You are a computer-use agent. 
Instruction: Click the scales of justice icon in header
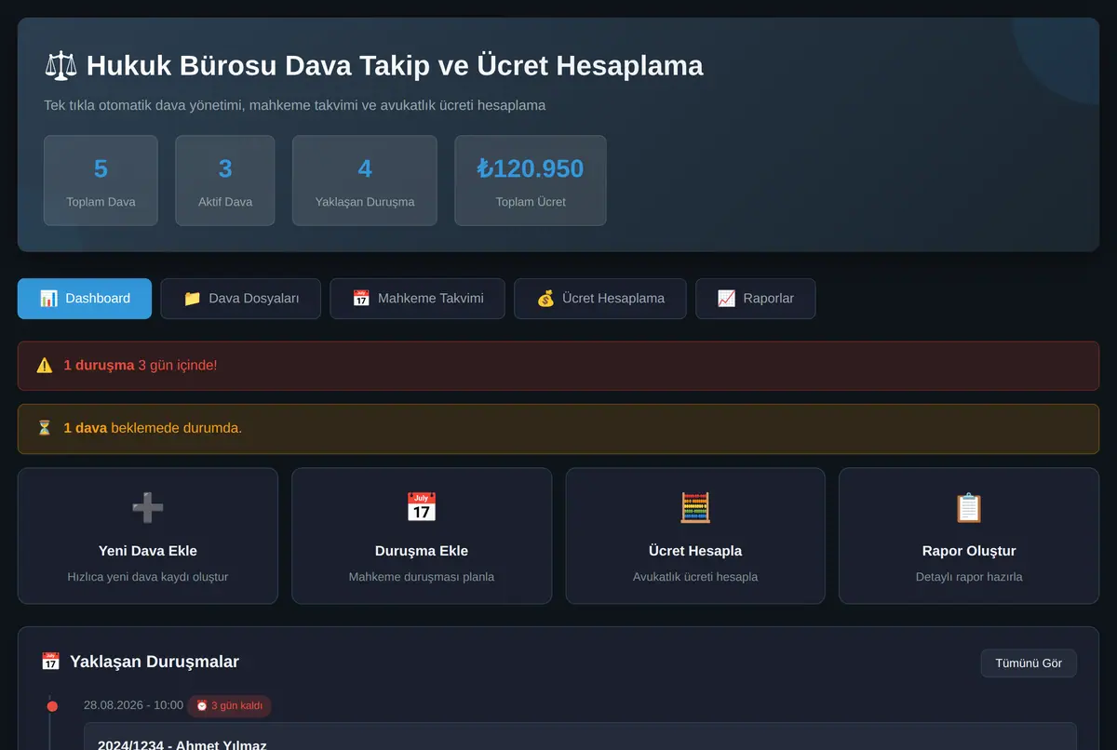click(x=61, y=66)
